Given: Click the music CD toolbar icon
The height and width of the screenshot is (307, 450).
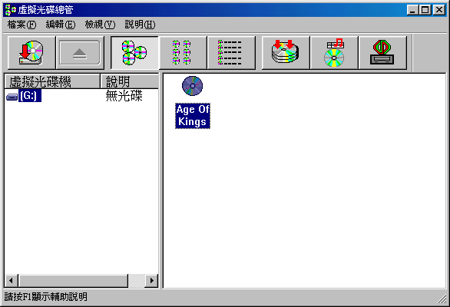Looking at the screenshot, I should point(334,53).
